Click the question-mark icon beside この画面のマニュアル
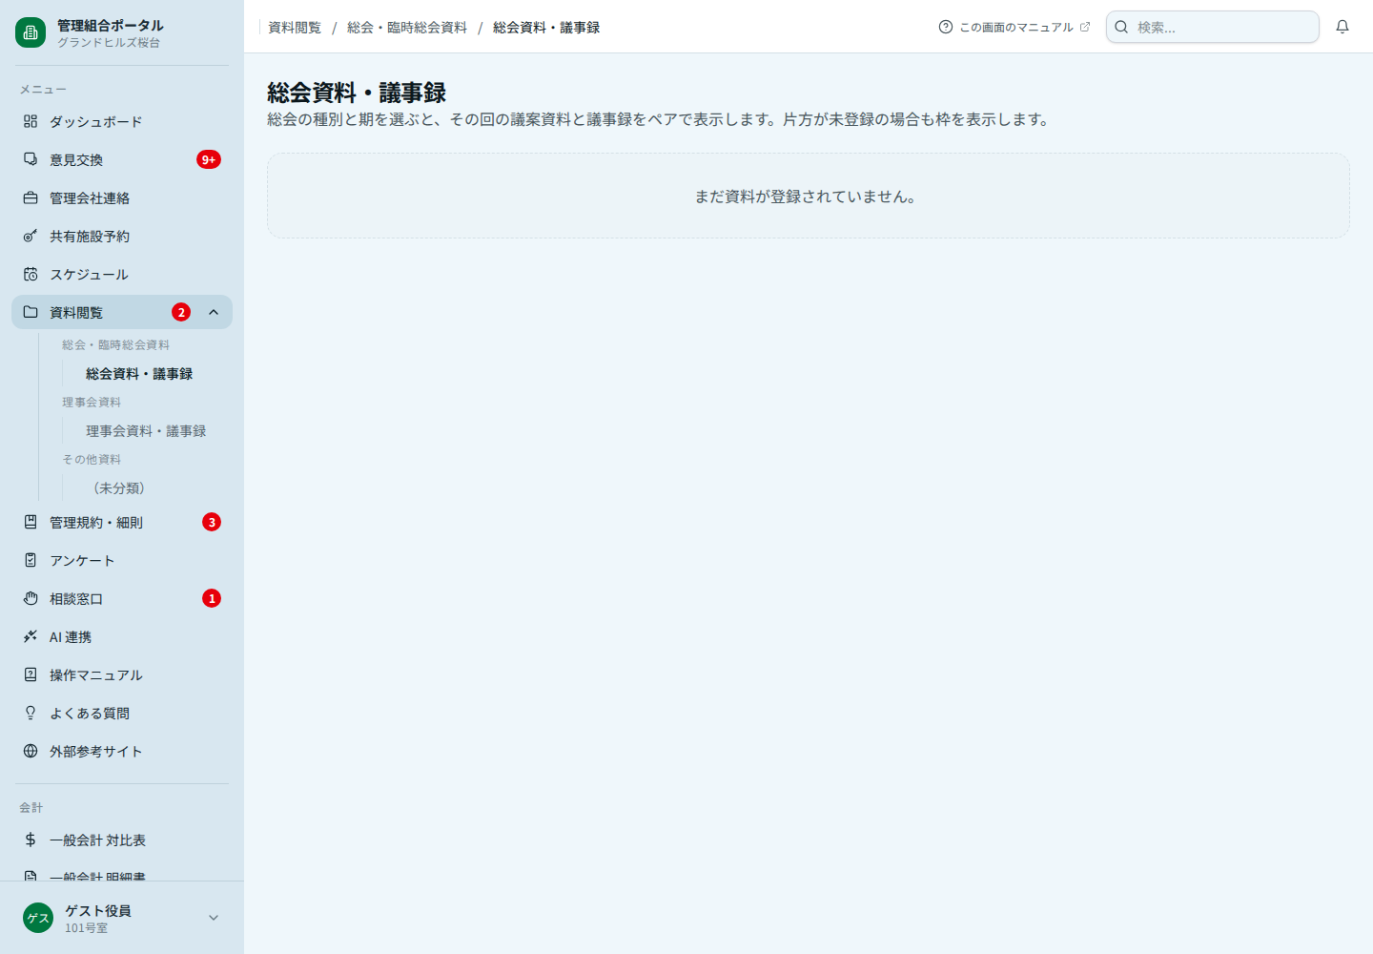Image resolution: width=1373 pixels, height=954 pixels. point(946,27)
